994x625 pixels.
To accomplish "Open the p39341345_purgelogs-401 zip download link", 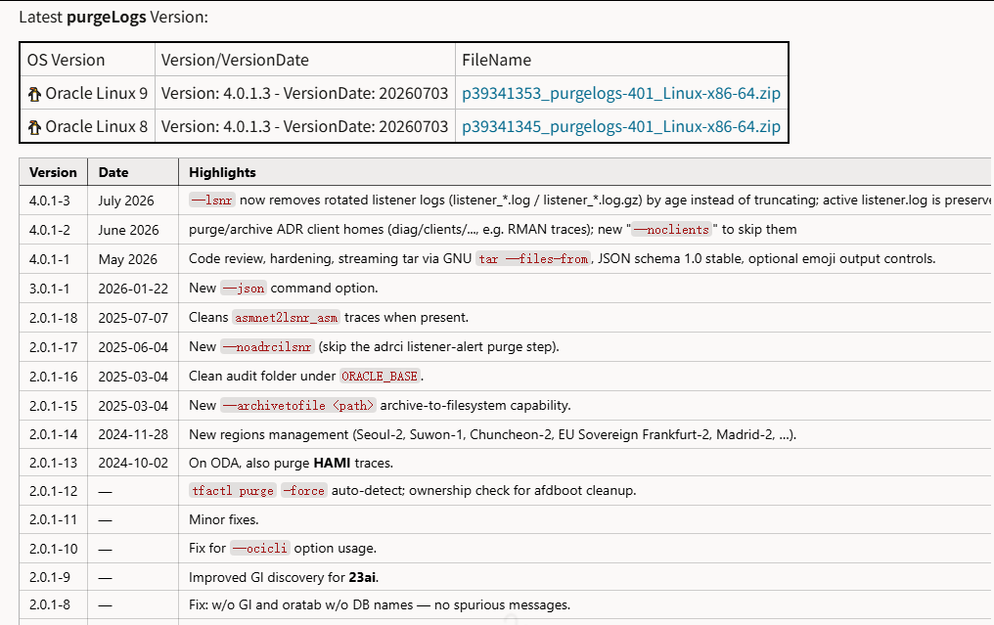I will click(x=620, y=126).
